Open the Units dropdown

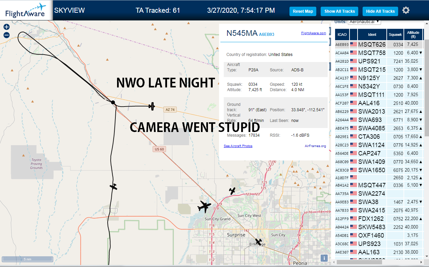click(365, 22)
